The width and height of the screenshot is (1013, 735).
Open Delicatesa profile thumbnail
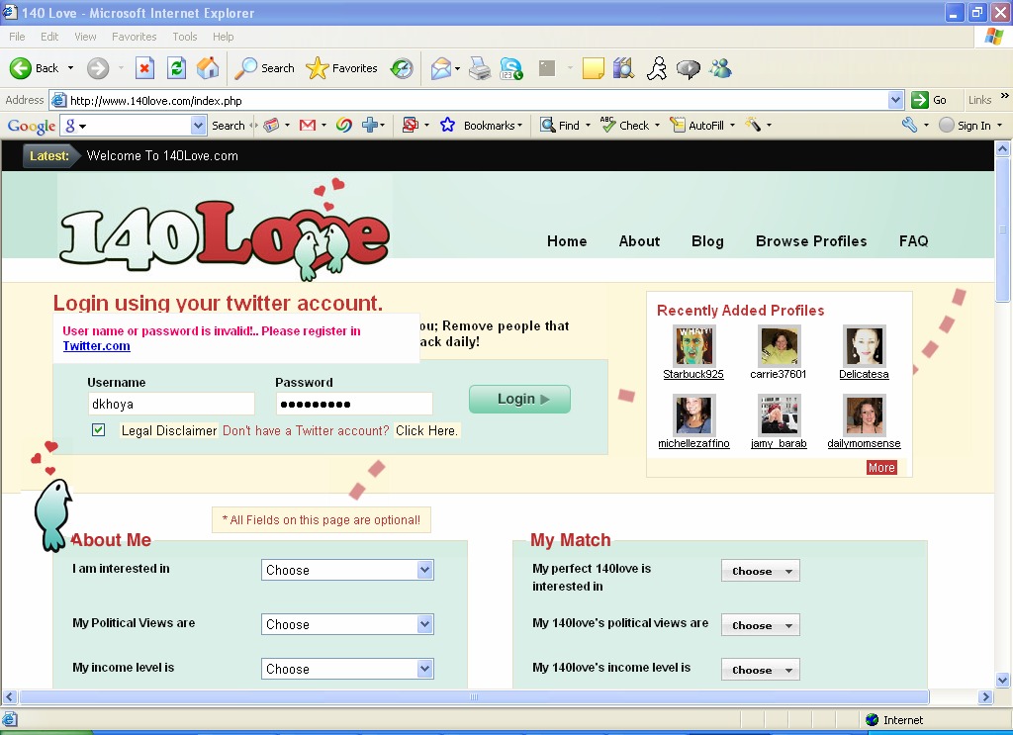tap(865, 346)
